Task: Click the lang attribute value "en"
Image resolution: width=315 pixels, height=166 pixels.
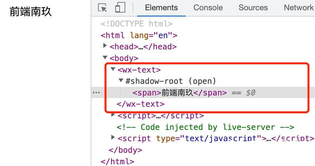Action: [x=163, y=35]
